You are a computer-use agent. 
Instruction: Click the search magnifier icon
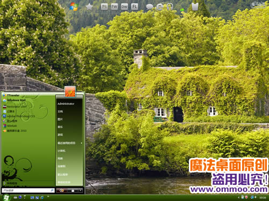point(52,190)
